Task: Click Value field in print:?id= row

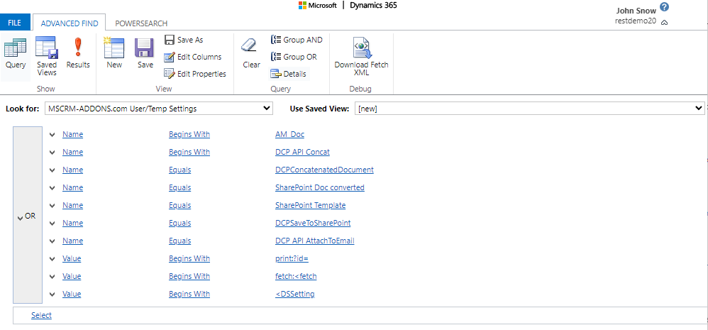Action: 72,258
